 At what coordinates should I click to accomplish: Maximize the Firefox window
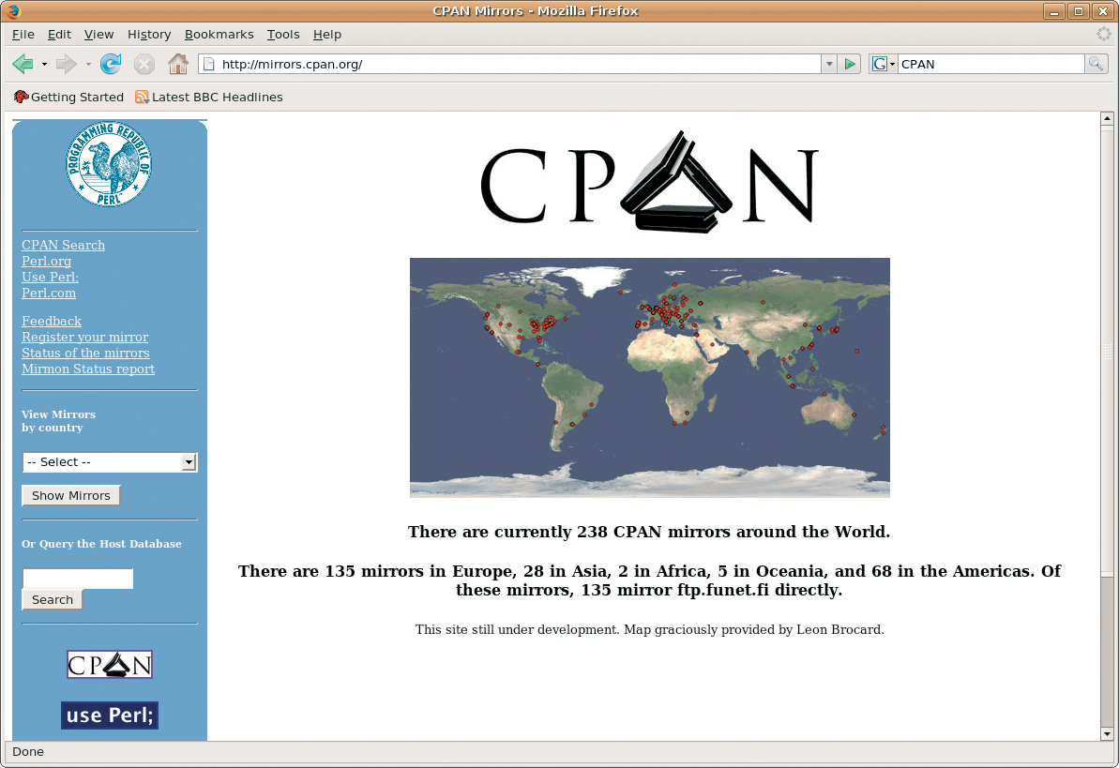point(1079,10)
